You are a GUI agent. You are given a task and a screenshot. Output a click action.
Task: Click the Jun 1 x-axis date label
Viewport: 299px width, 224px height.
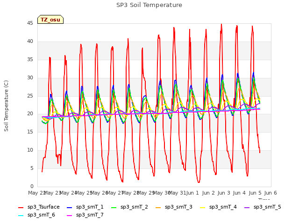(192, 193)
